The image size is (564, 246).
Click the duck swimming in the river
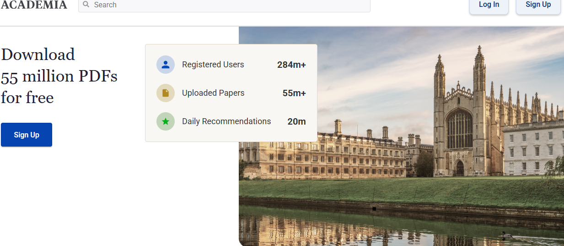point(506,235)
